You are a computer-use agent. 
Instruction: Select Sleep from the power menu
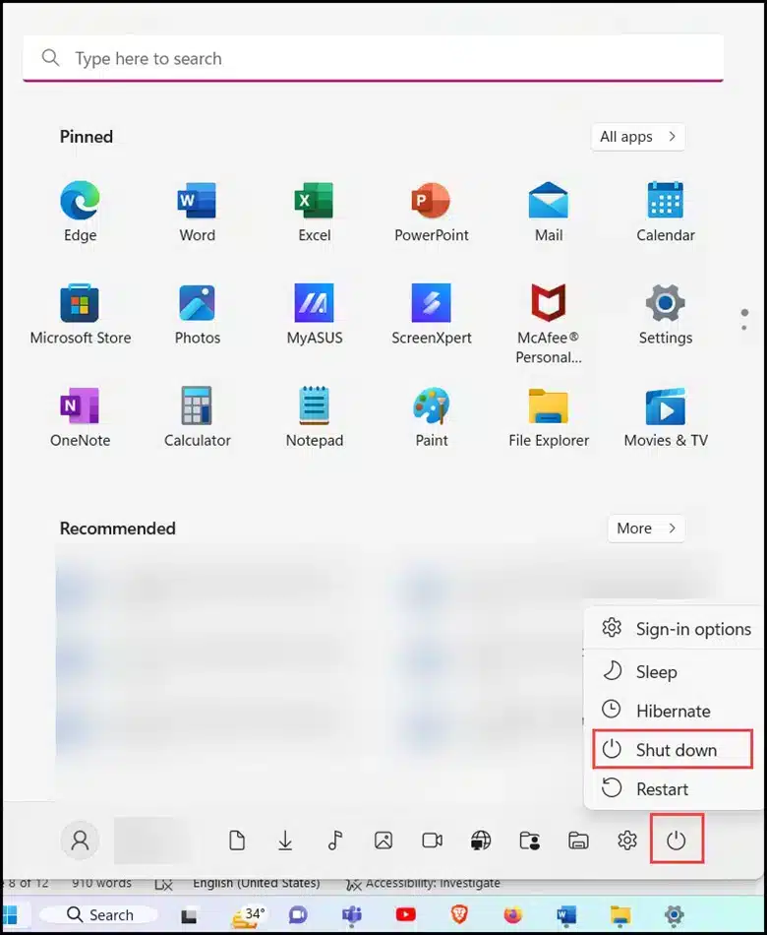tap(676, 672)
